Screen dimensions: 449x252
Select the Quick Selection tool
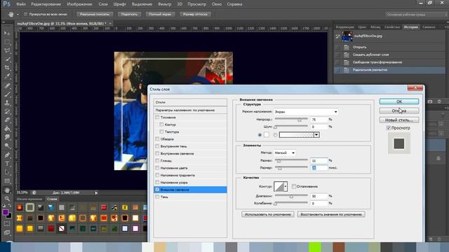(7, 59)
